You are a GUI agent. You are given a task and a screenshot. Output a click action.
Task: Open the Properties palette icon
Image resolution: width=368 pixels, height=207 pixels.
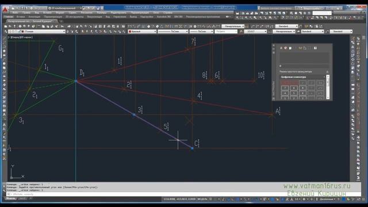[95, 26]
